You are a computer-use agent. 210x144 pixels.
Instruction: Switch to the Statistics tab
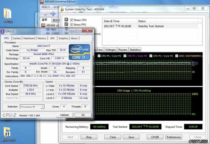point(135,50)
